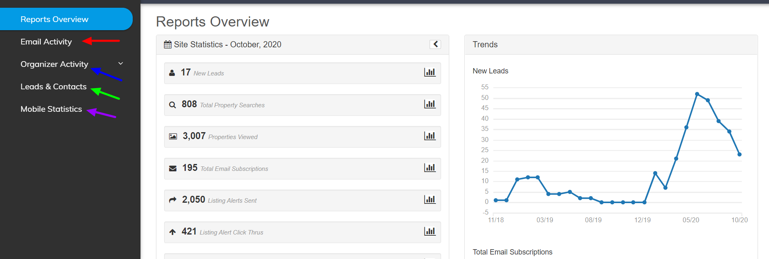769x259 pixels.
Task: Click the Trends panel header
Action: (611, 44)
